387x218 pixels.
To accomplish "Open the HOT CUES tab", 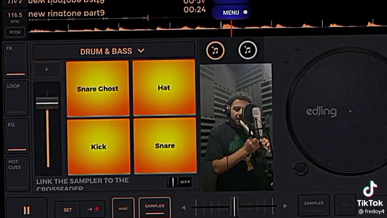I will click(15, 173).
